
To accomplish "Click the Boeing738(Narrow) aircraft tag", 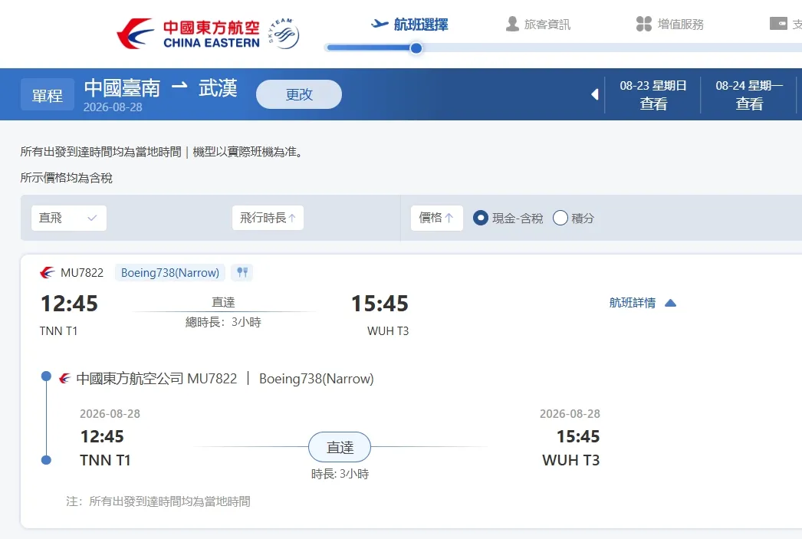I will 169,273.
